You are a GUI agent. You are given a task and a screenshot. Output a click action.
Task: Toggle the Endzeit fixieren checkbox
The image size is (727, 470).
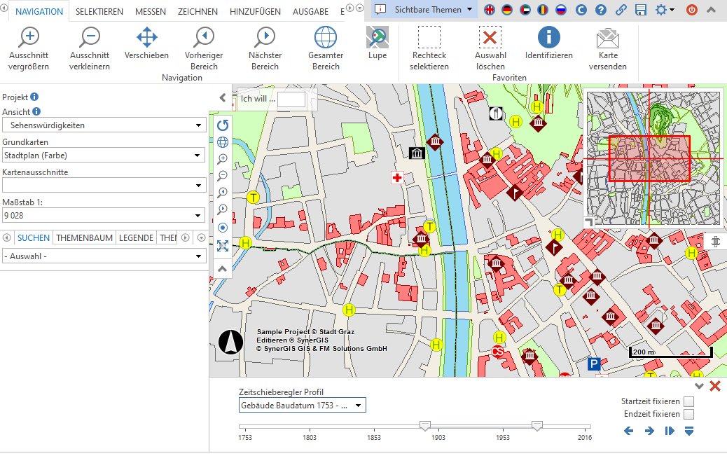coord(688,415)
